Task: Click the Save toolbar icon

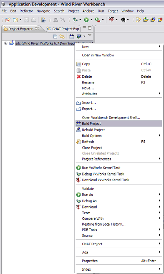Action: [26, 20]
